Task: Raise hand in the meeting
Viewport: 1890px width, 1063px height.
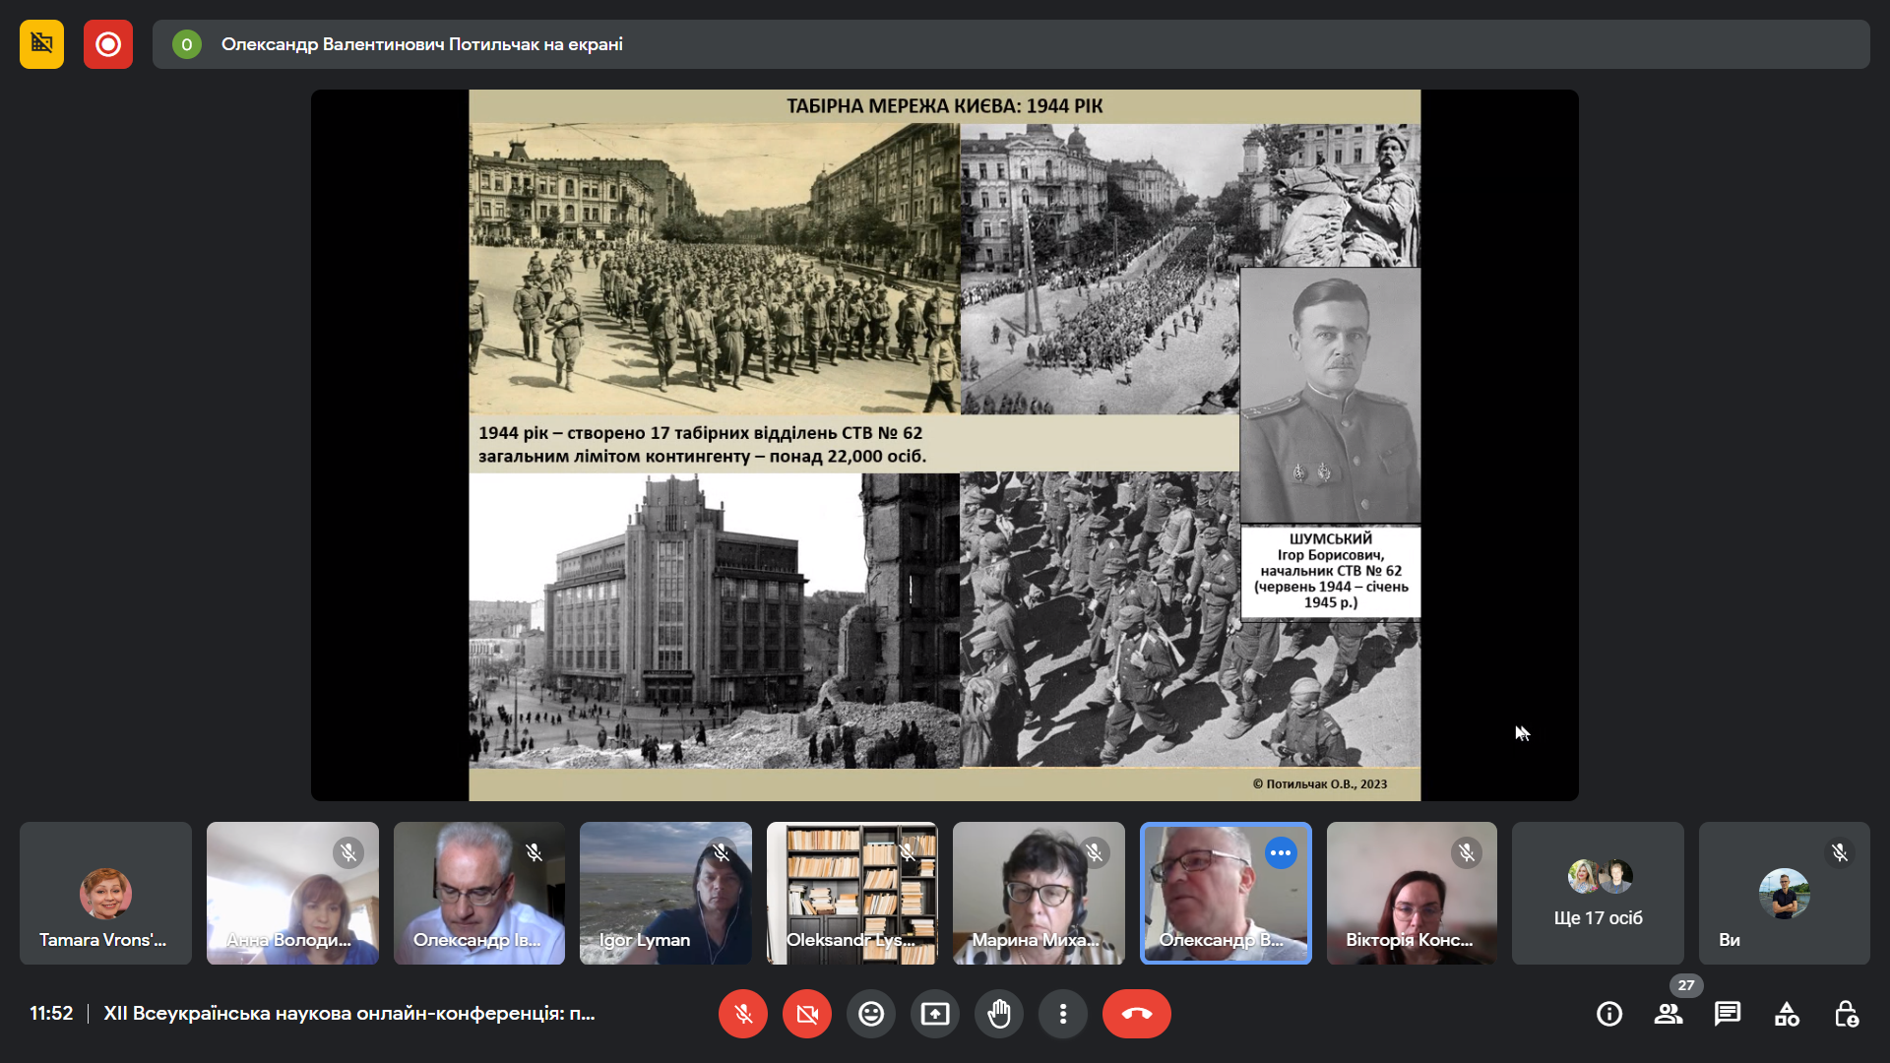Action: point(999,1014)
